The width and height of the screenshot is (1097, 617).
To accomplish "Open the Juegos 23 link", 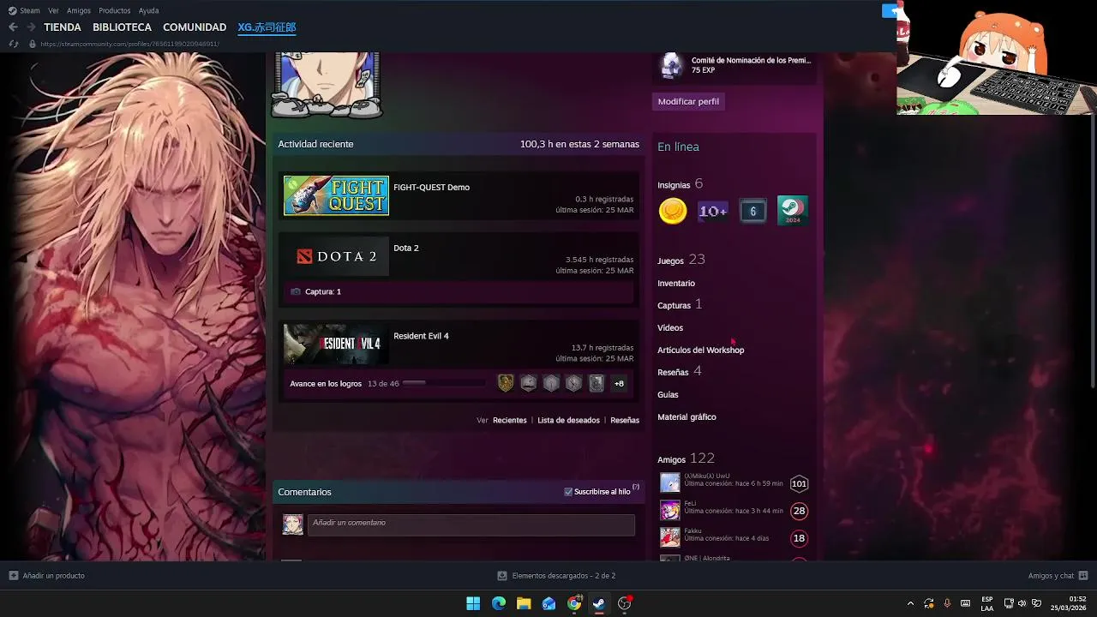I will click(681, 260).
